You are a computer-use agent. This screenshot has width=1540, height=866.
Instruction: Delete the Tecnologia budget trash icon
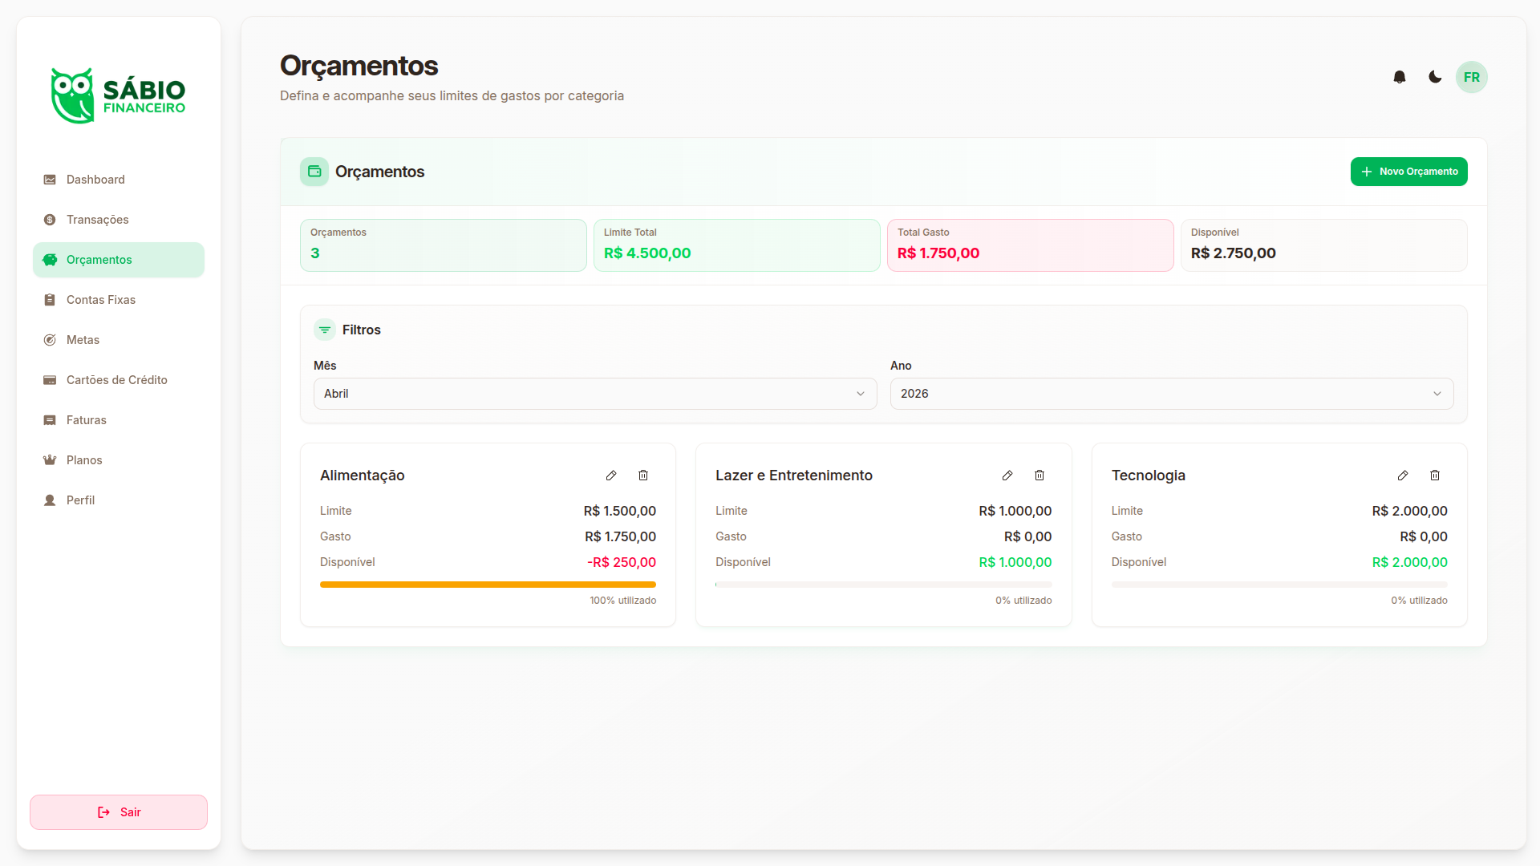tap(1435, 475)
